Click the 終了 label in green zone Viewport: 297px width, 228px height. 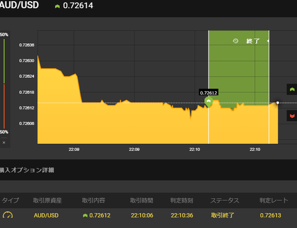coord(252,41)
